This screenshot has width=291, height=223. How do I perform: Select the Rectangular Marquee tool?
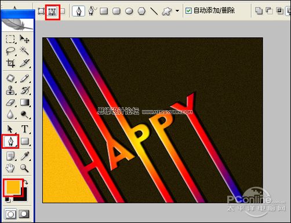tap(10, 39)
